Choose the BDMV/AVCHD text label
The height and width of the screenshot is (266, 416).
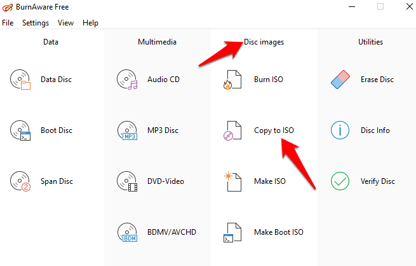tap(171, 232)
